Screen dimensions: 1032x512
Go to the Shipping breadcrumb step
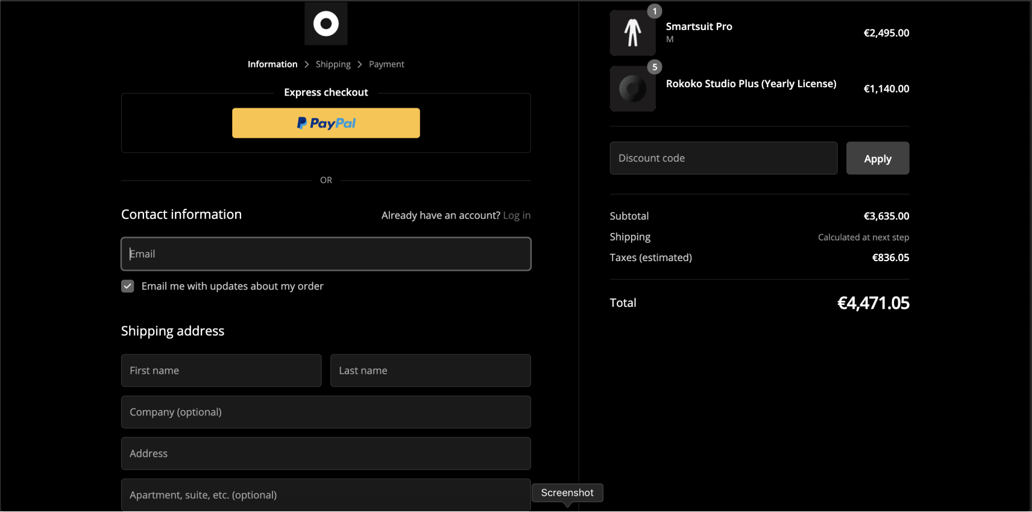tap(333, 64)
